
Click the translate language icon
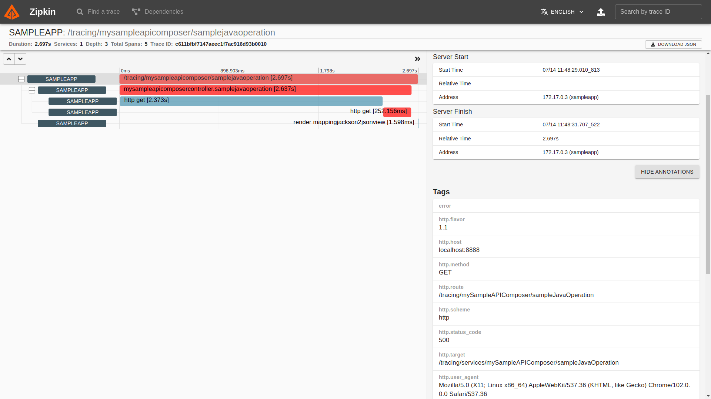pos(544,12)
